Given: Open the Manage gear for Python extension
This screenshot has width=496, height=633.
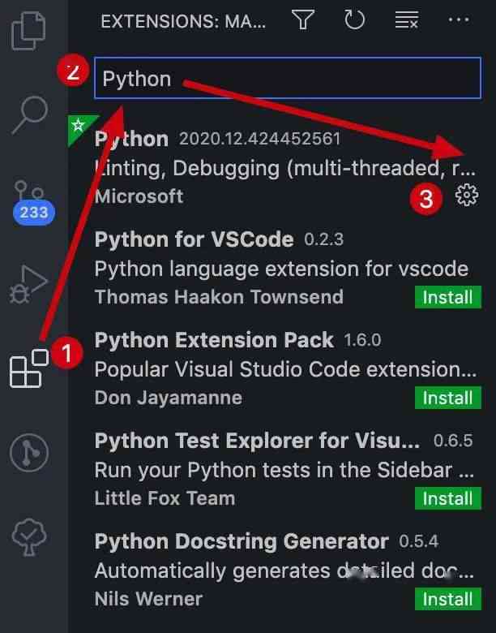Looking at the screenshot, I should pos(467,196).
